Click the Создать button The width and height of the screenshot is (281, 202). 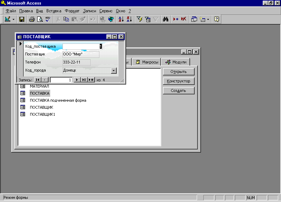click(178, 90)
